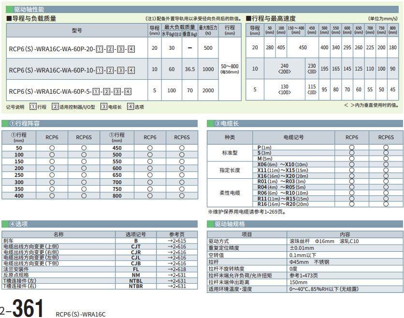Click the 刹车 option name

pyautogui.click(x=8, y=241)
